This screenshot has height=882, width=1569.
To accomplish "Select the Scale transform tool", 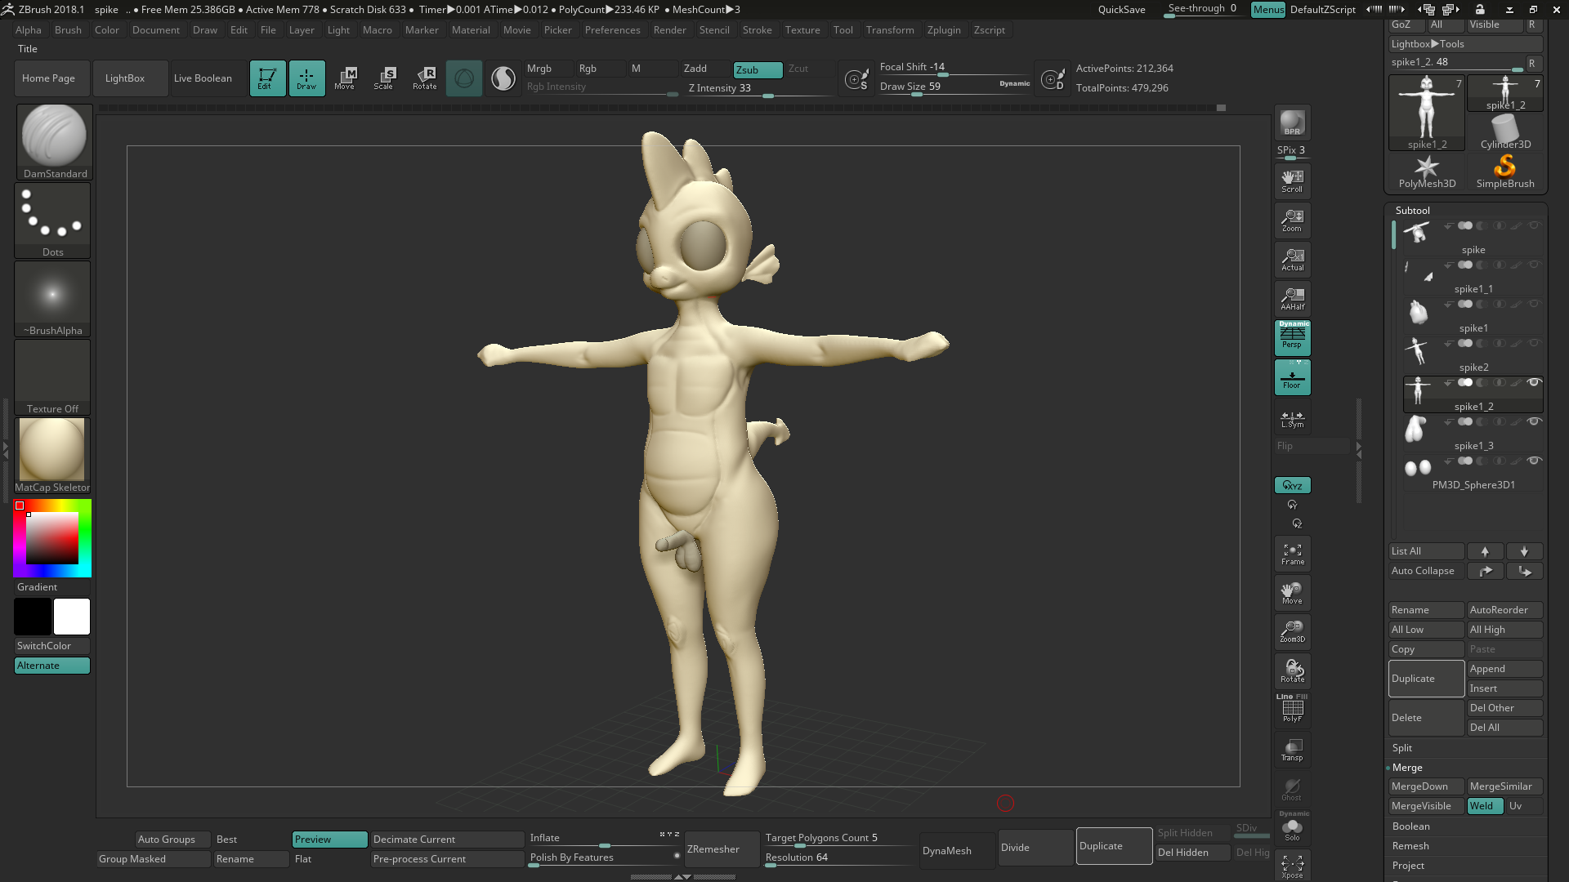I will 384,78.
